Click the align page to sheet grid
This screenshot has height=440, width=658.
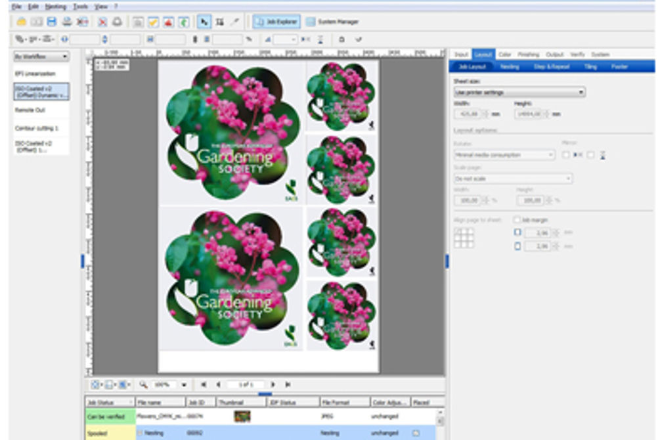tap(464, 238)
